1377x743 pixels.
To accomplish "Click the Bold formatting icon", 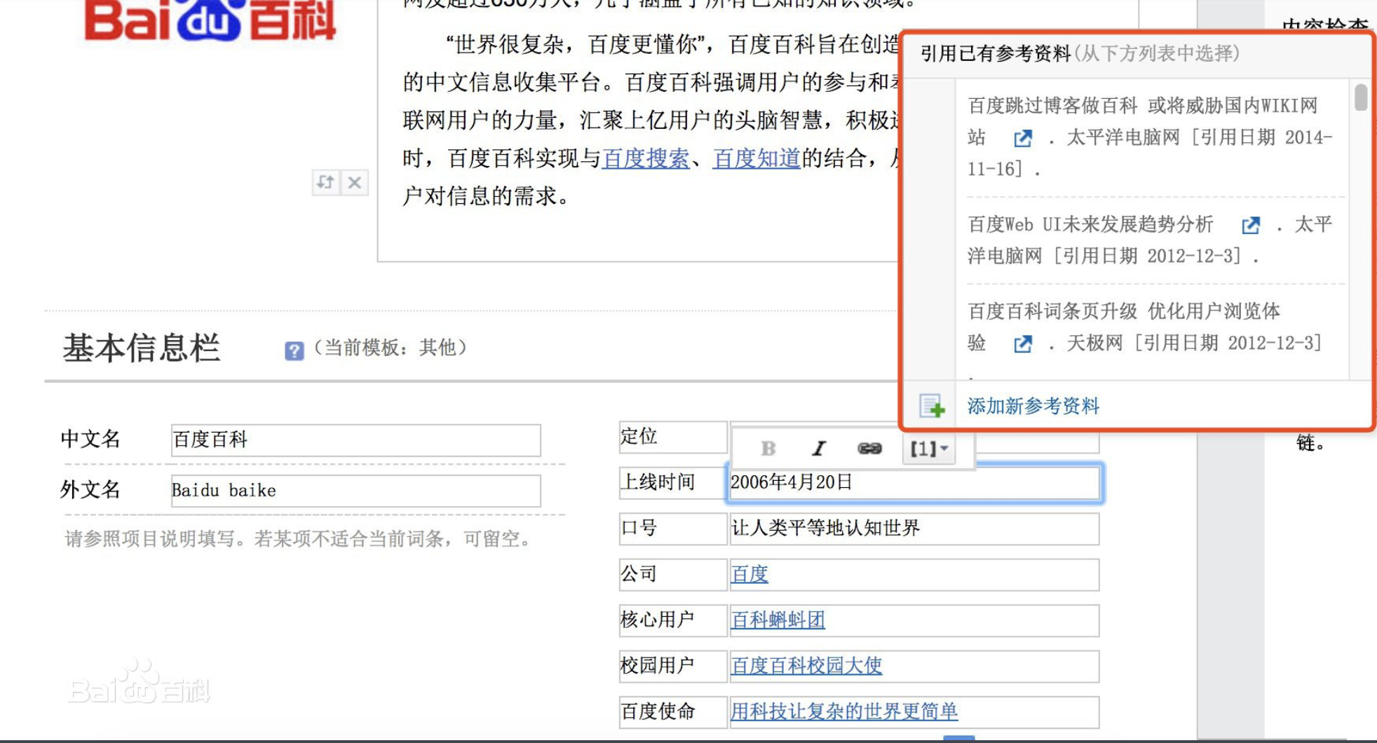I will (768, 449).
